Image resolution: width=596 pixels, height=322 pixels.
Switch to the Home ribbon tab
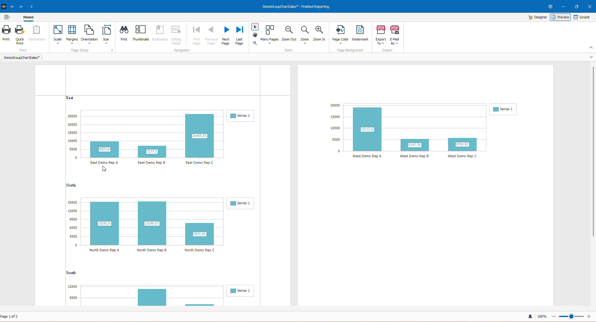[x=28, y=17]
